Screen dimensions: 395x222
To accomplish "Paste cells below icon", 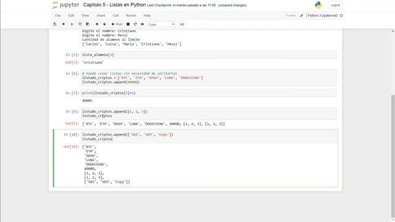I will [88, 24].
